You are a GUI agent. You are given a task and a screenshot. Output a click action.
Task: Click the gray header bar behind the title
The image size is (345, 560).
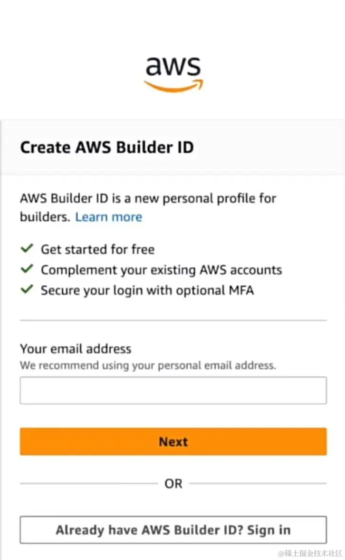click(x=173, y=148)
